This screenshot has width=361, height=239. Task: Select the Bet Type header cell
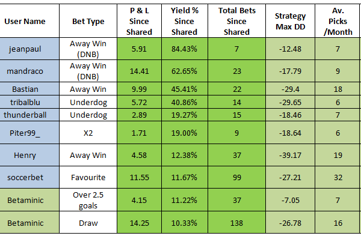[x=88, y=21]
